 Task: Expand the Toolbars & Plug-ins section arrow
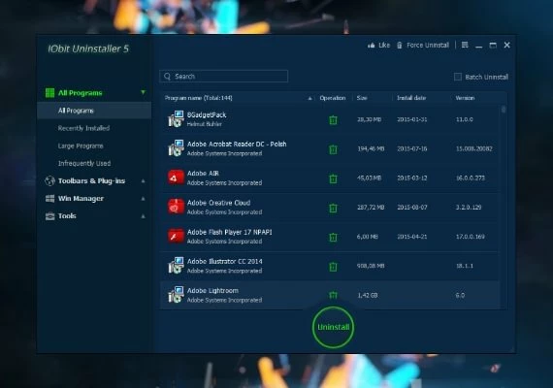[143, 181]
